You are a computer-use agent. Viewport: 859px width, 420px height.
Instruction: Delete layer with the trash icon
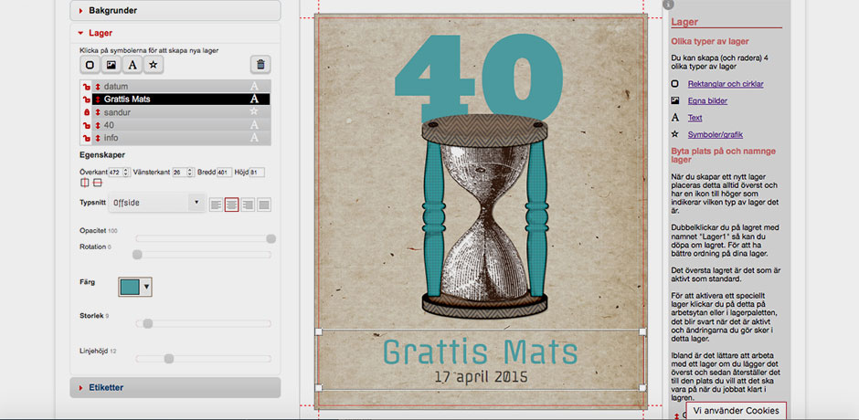tap(260, 65)
